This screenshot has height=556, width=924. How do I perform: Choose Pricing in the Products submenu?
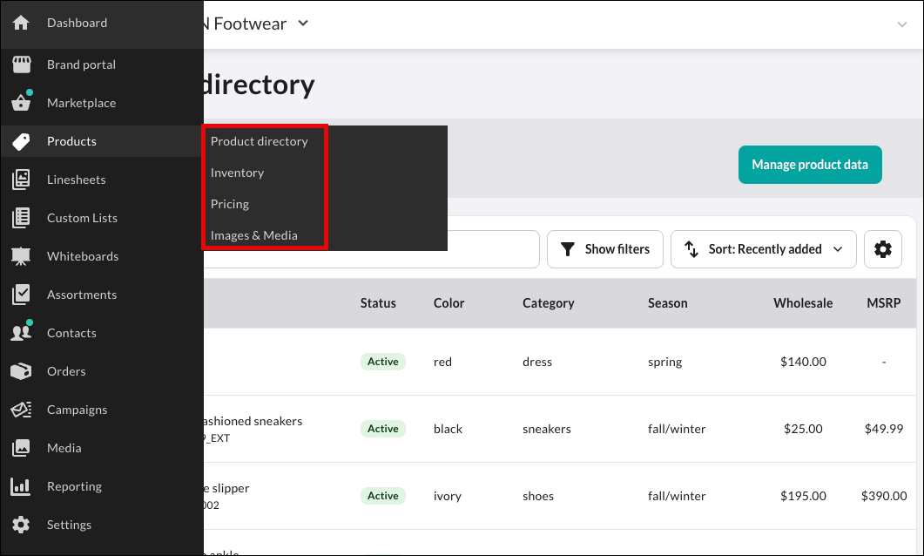[230, 204]
